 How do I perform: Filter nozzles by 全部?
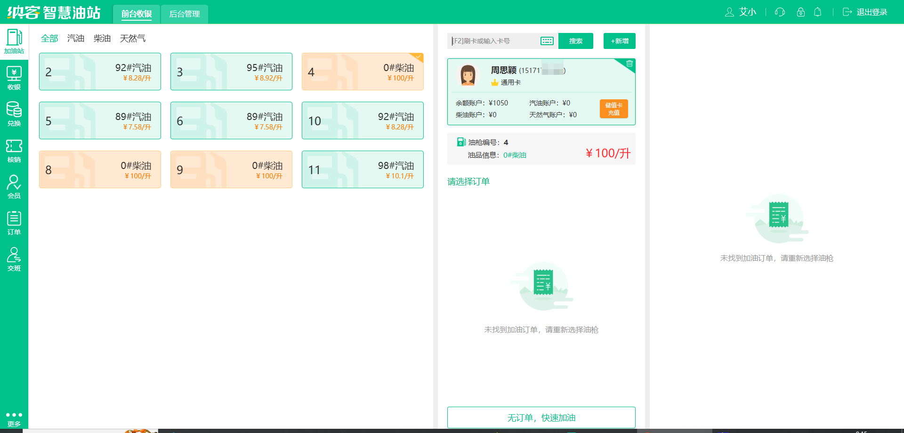coord(49,38)
